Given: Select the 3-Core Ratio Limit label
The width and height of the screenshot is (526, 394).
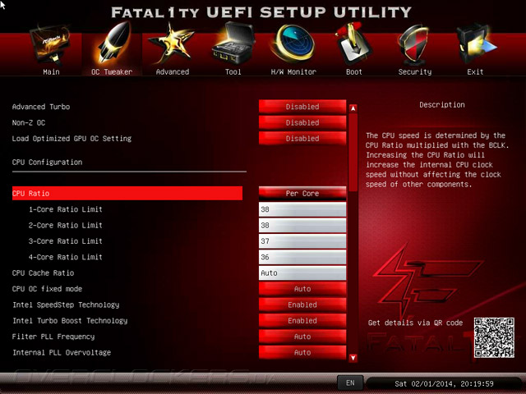Looking at the screenshot, I should tap(66, 241).
